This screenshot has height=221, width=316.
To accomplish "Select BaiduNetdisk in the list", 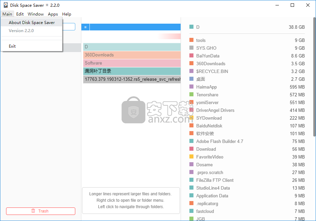I will pyautogui.click(x=209, y=126).
